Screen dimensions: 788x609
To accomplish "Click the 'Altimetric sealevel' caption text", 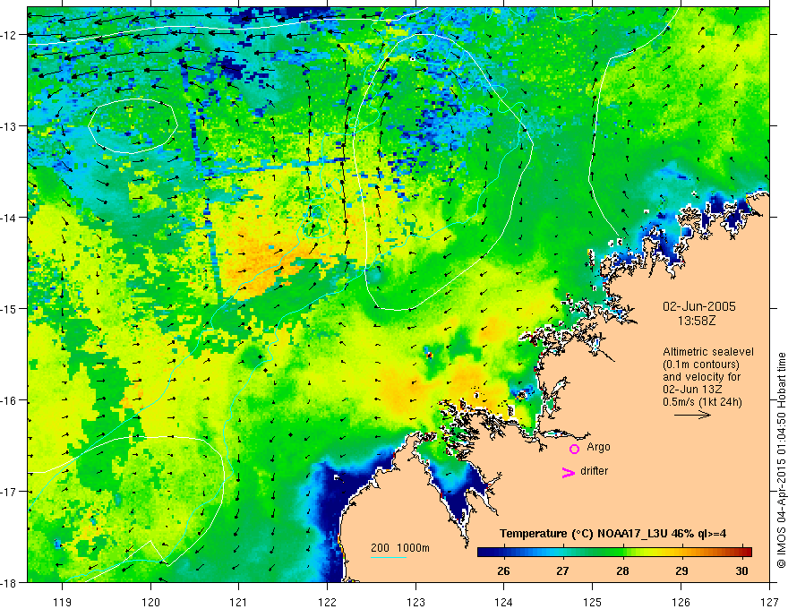I will point(708,352).
